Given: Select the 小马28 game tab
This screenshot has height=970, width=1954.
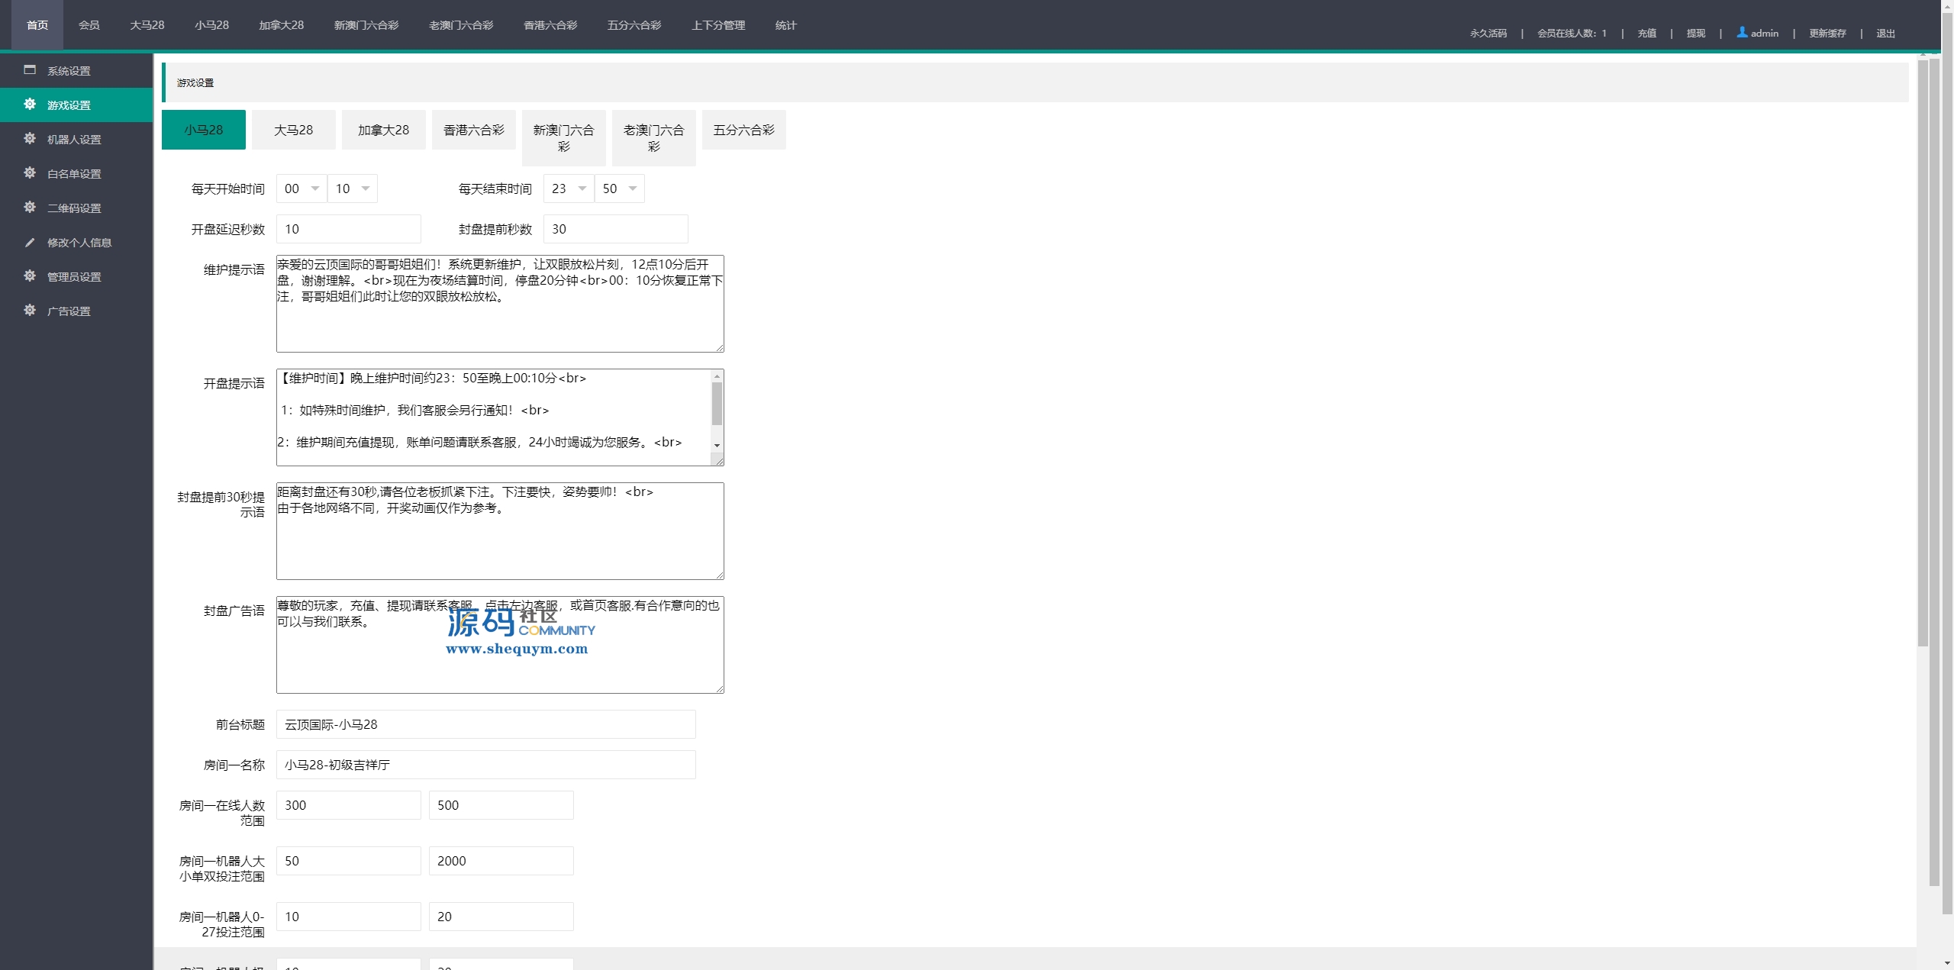Looking at the screenshot, I should [204, 130].
